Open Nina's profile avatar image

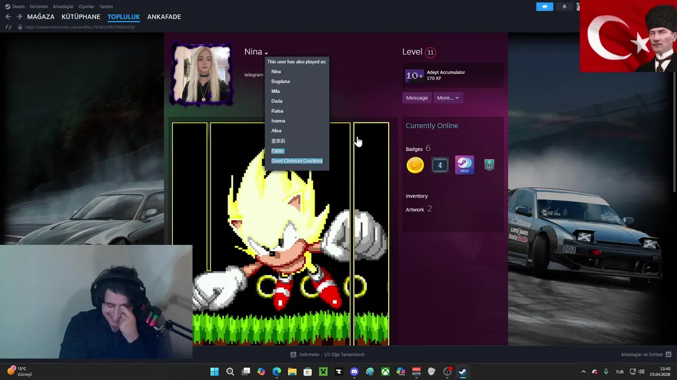pos(202,74)
